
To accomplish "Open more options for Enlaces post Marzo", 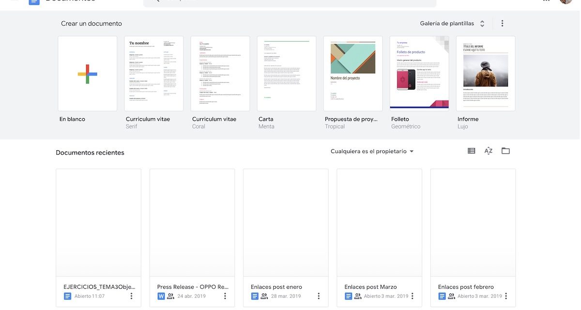I will [x=412, y=296].
